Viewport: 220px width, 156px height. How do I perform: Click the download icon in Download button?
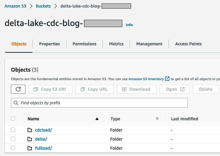point(124,89)
